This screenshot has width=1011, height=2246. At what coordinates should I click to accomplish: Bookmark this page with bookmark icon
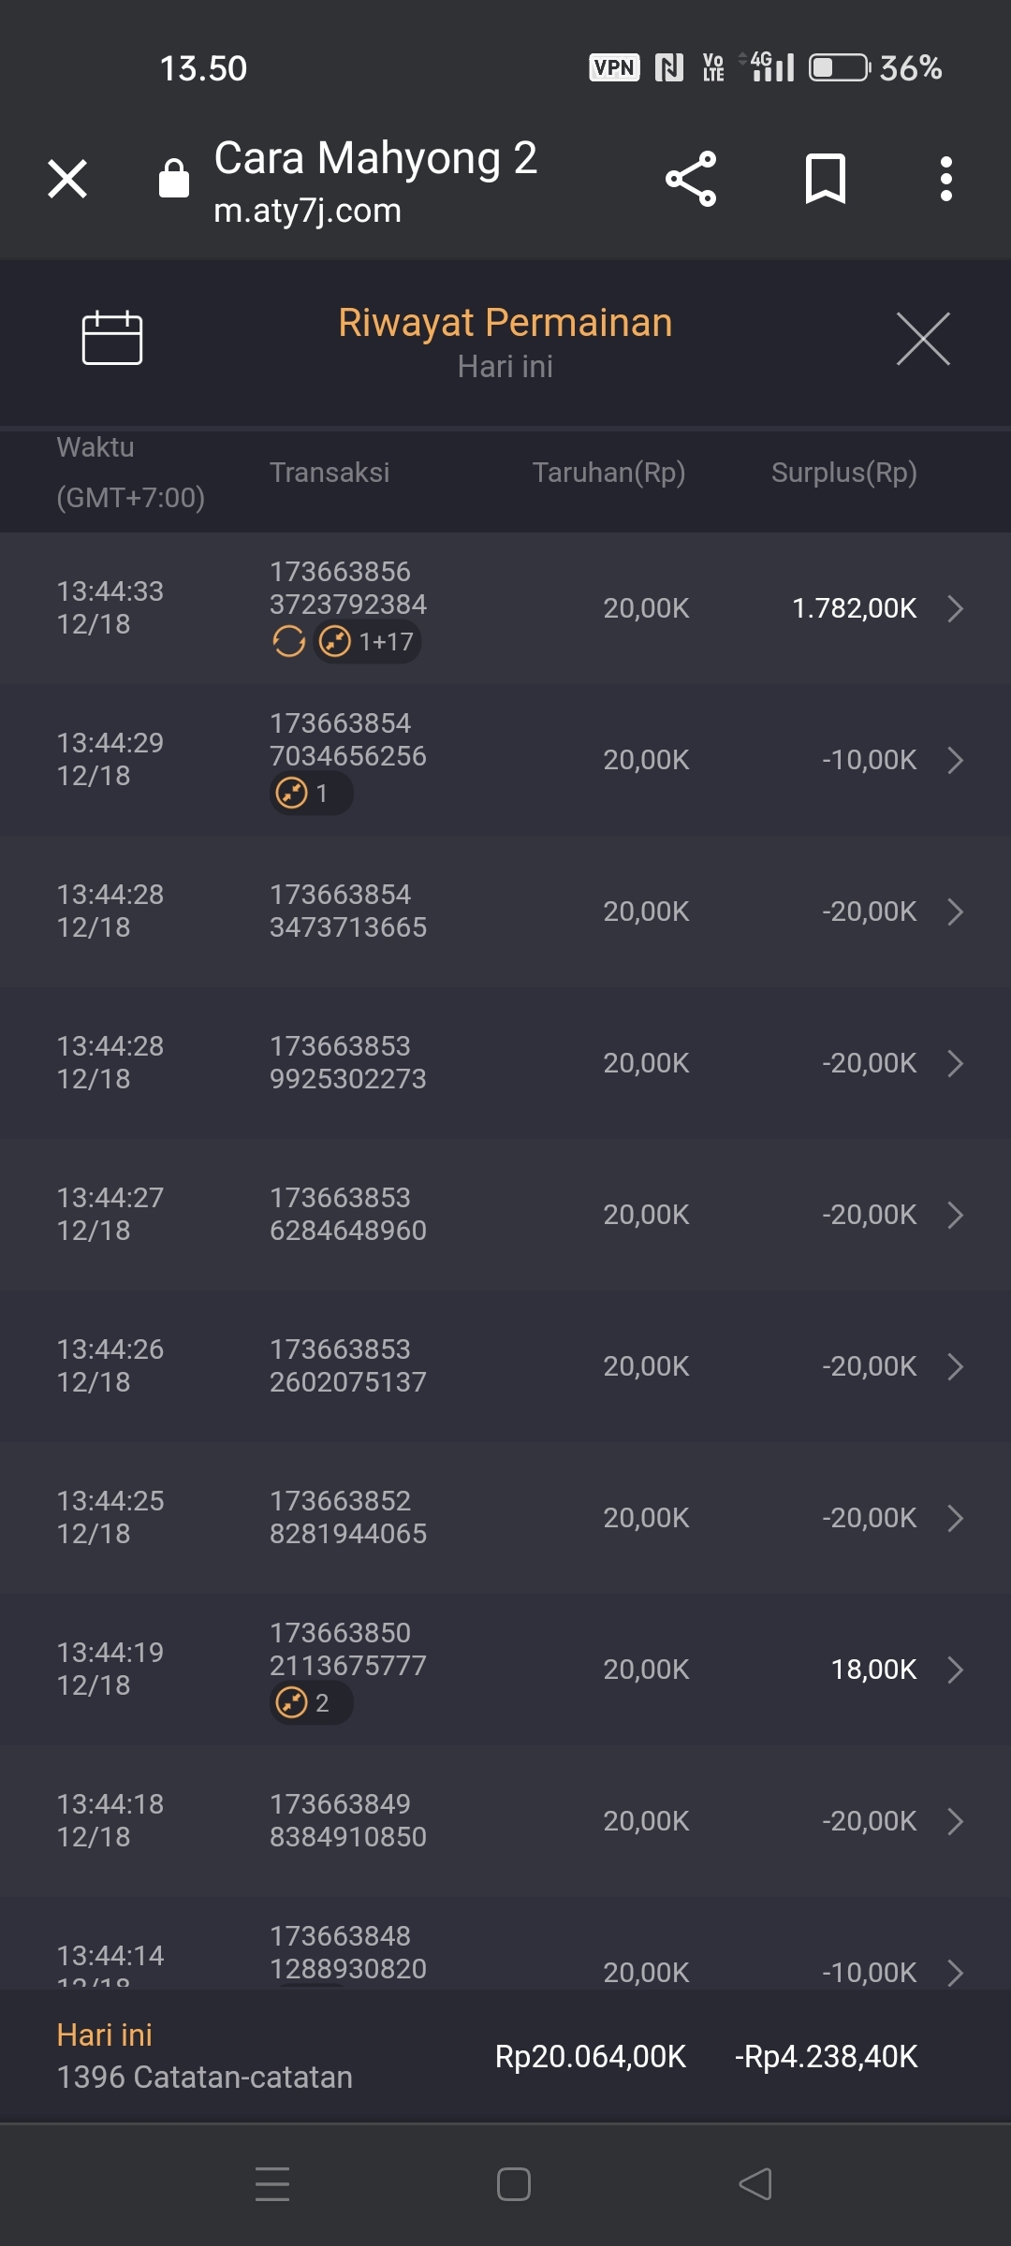pos(825,178)
